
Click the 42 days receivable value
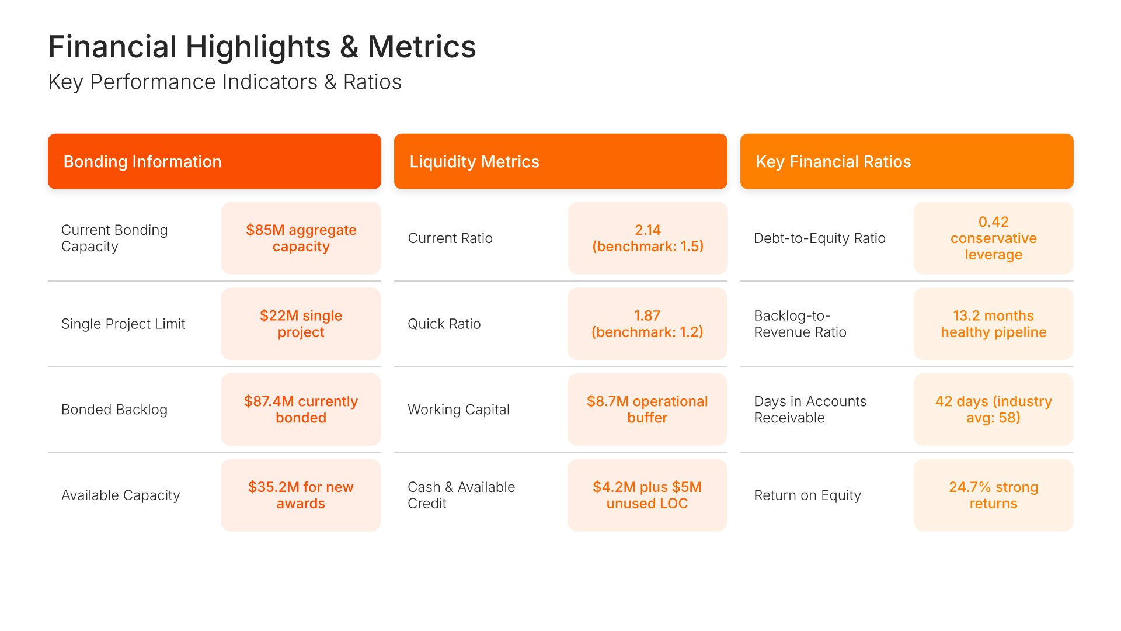coord(993,410)
